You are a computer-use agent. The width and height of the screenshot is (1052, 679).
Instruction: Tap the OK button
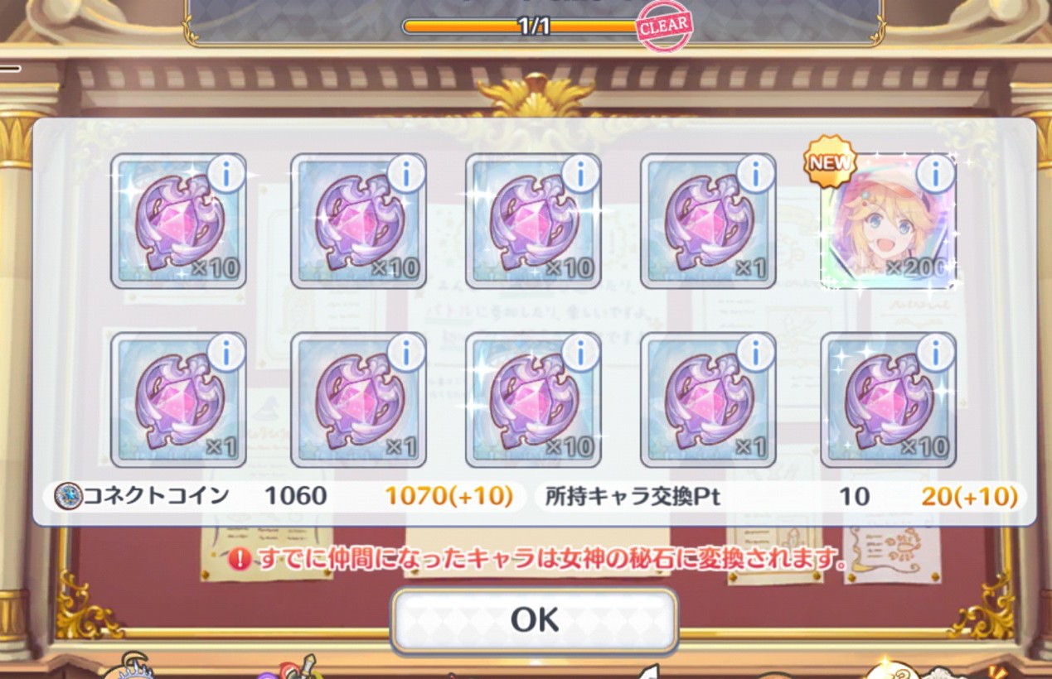click(535, 619)
